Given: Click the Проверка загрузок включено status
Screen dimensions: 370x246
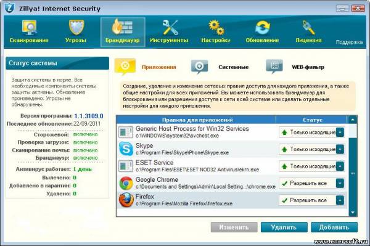Looking at the screenshot, I should 85,142.
